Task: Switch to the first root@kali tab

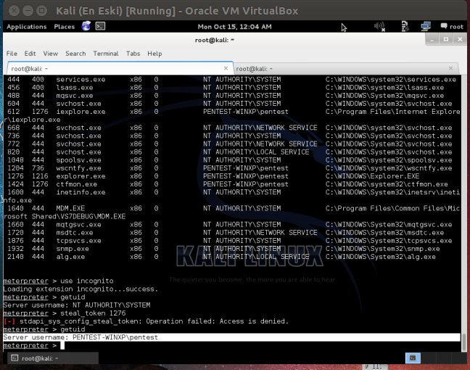Action: pos(120,69)
